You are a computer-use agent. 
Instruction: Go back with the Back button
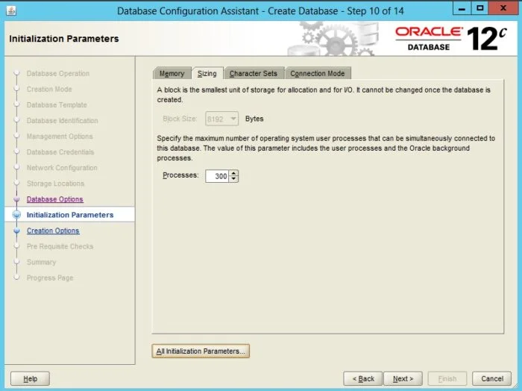coord(363,378)
